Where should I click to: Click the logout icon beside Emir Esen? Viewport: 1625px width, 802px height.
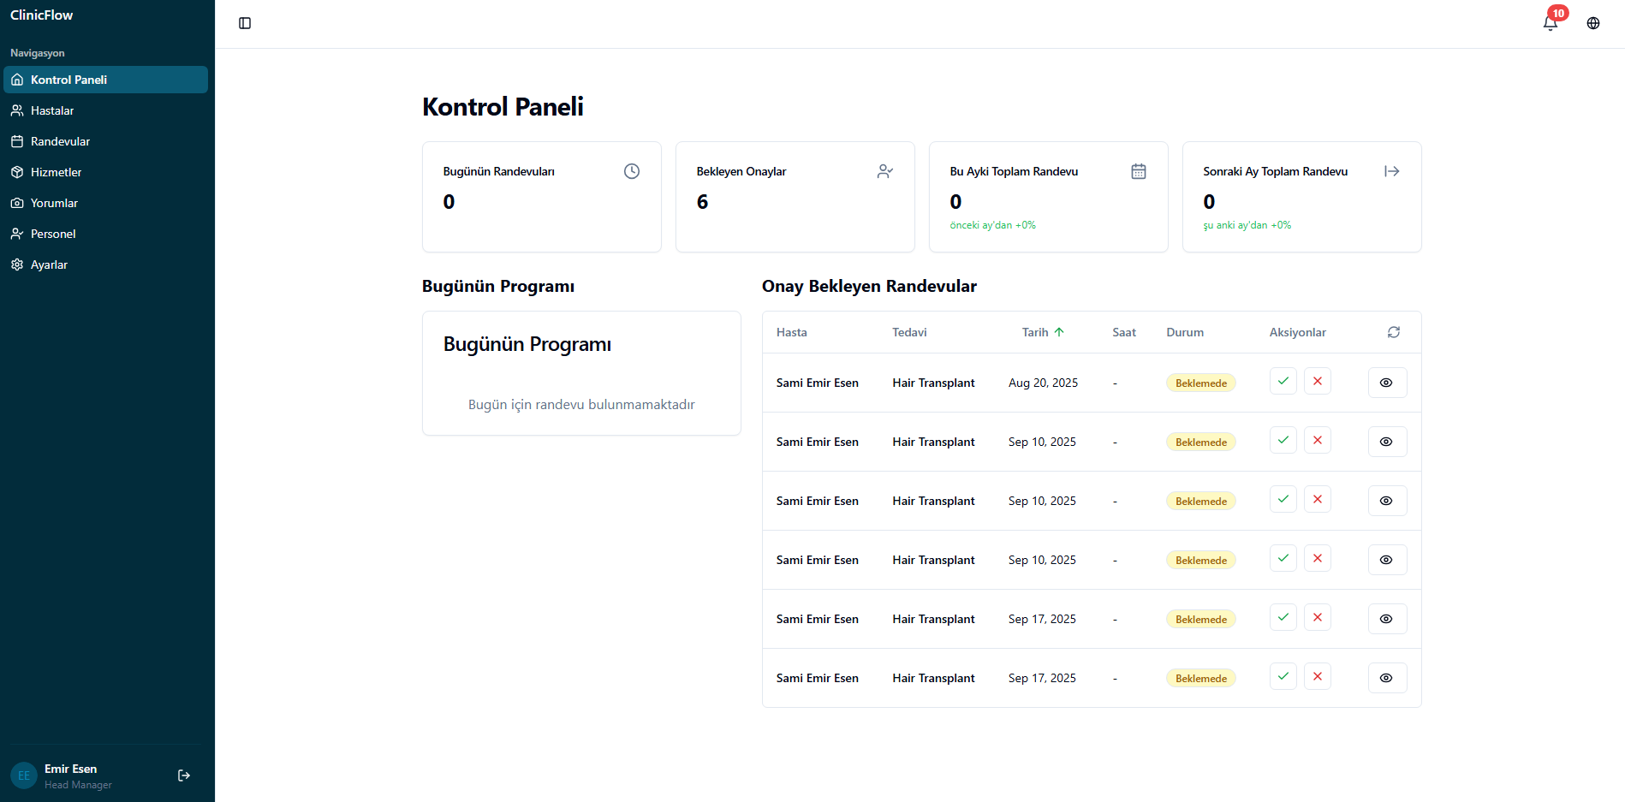[x=184, y=775]
